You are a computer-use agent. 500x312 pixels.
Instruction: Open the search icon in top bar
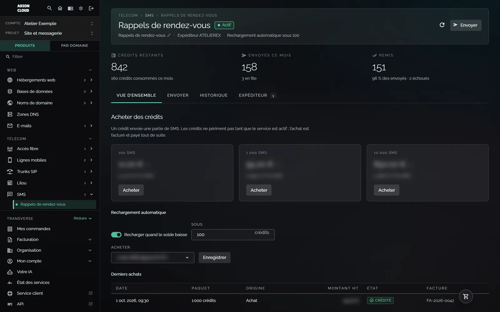click(49, 8)
